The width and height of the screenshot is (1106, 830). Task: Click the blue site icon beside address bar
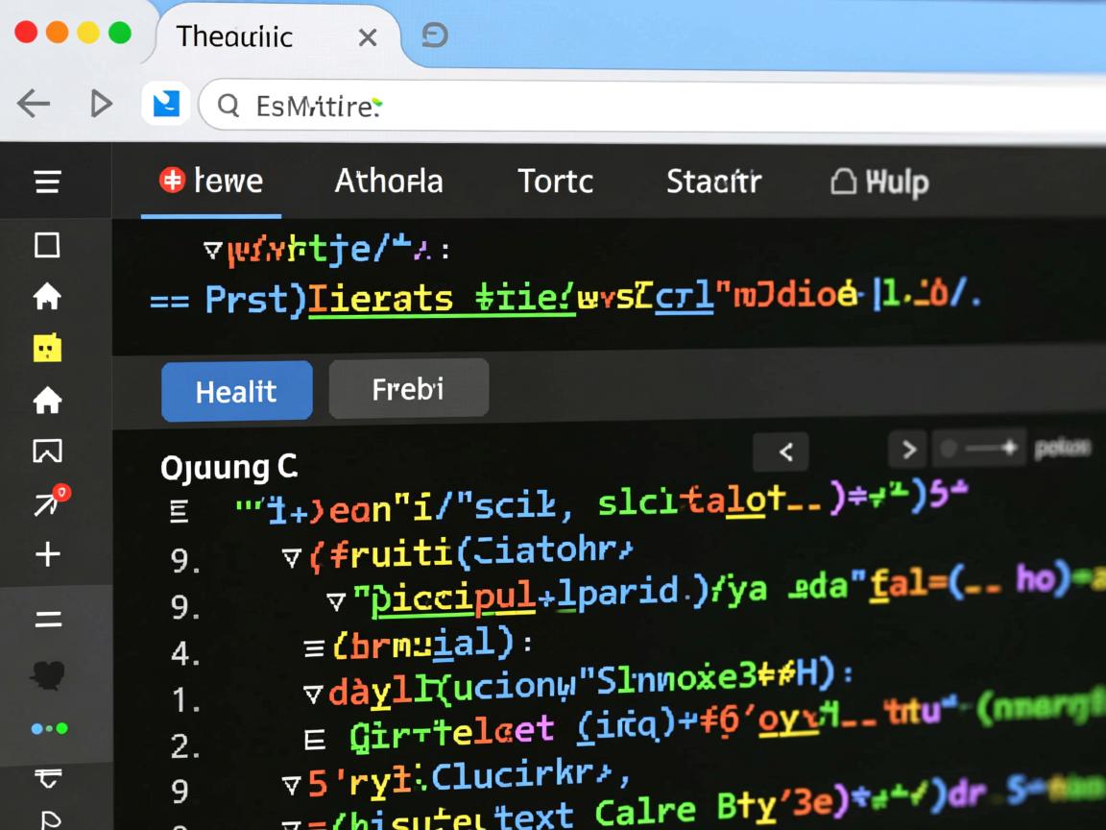165,104
